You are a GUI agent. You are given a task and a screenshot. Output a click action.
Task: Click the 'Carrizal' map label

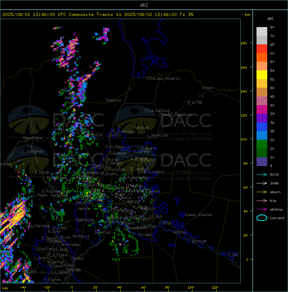pyautogui.click(x=103, y=232)
